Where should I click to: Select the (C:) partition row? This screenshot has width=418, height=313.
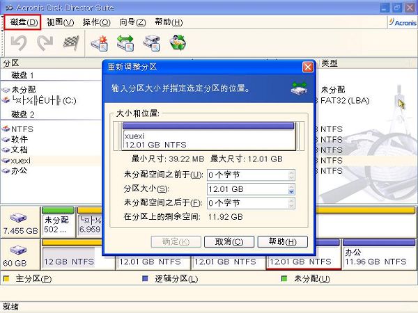[x=51, y=101]
